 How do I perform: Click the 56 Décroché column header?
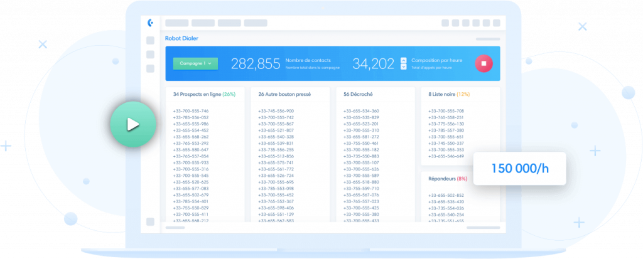click(358, 94)
